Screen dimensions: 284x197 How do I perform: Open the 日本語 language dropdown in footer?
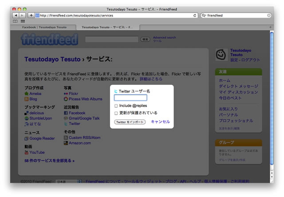pyautogui.click(x=68, y=181)
